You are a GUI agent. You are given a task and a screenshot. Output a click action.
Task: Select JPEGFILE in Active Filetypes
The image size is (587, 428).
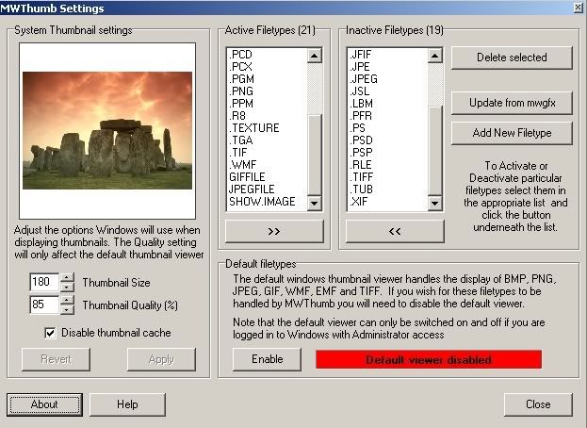tap(267, 189)
